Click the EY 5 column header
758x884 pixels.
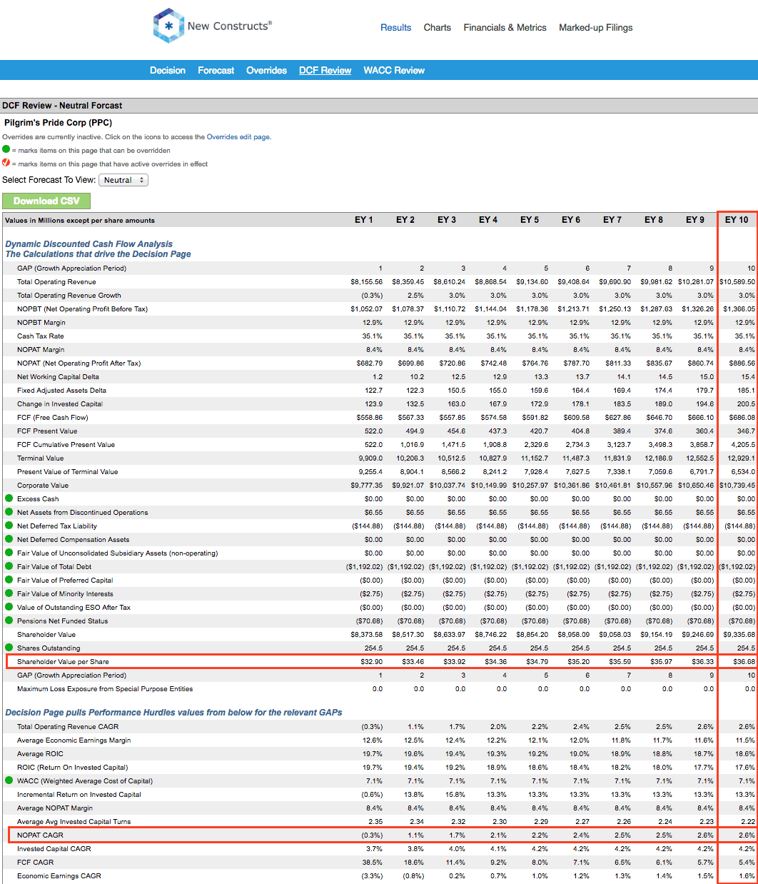click(x=530, y=220)
